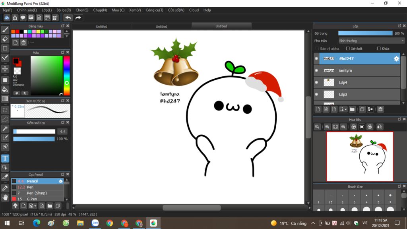This screenshot has width=407, height=229.
Task: Open the Pha trộn blend mode dropdown
Action: [x=372, y=41]
